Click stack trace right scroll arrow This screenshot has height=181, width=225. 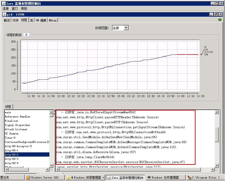(x=213, y=169)
